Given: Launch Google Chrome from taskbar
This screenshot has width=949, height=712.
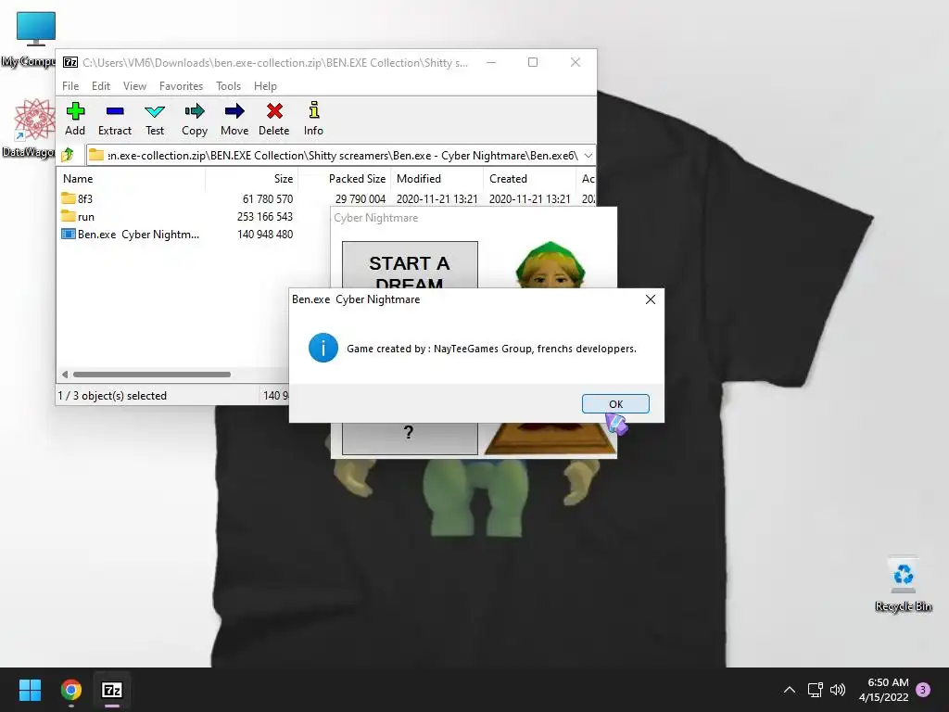Looking at the screenshot, I should tap(70, 690).
